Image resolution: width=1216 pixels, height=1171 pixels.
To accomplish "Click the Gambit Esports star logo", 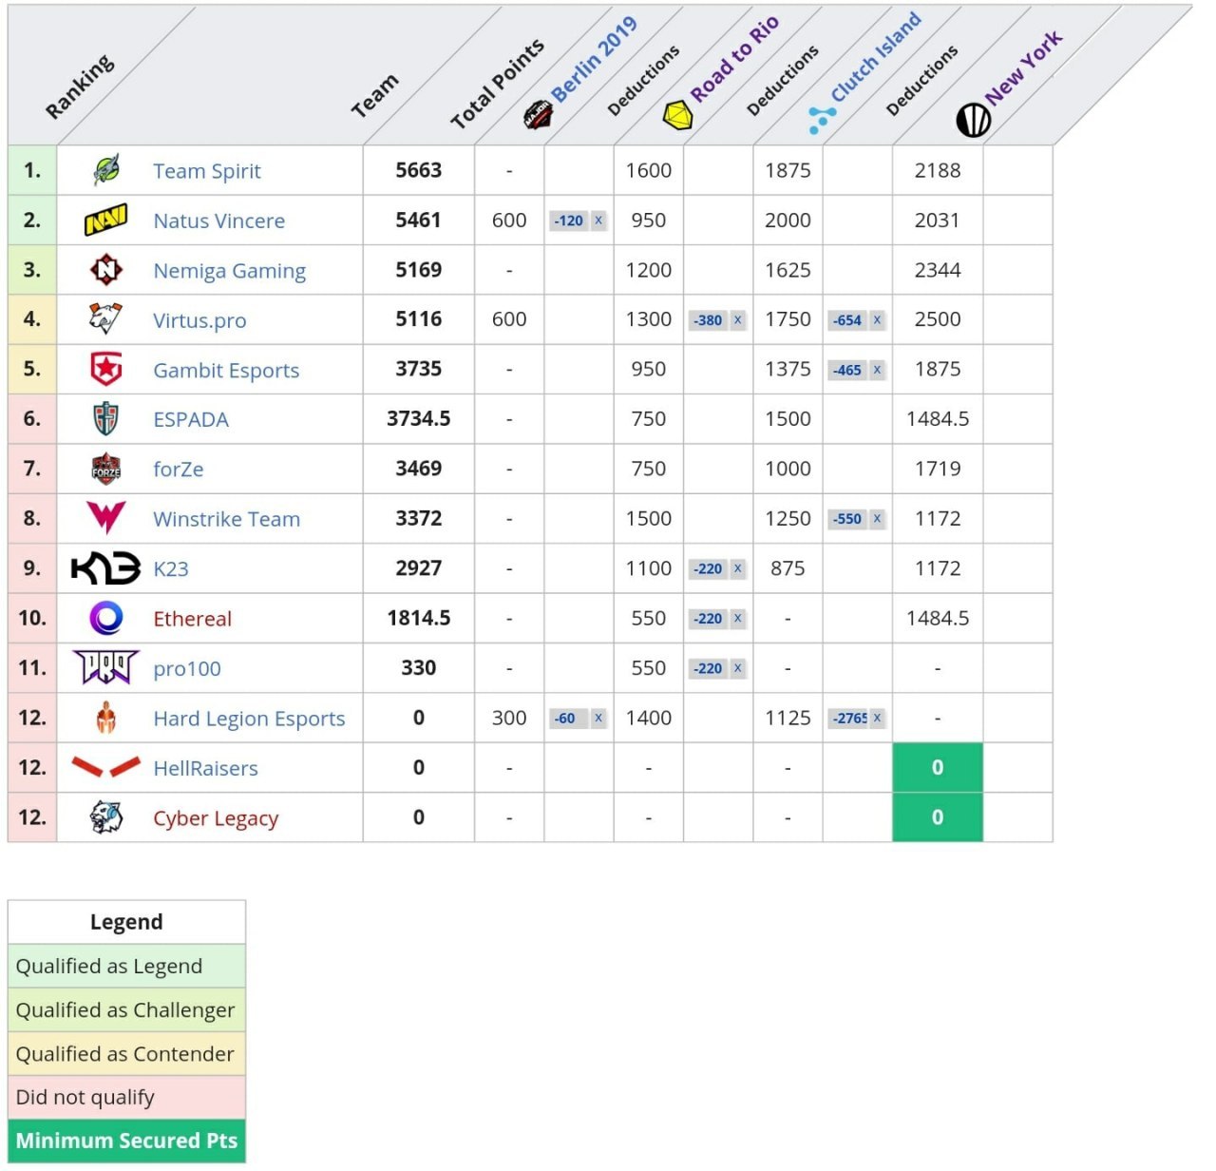I will (106, 369).
